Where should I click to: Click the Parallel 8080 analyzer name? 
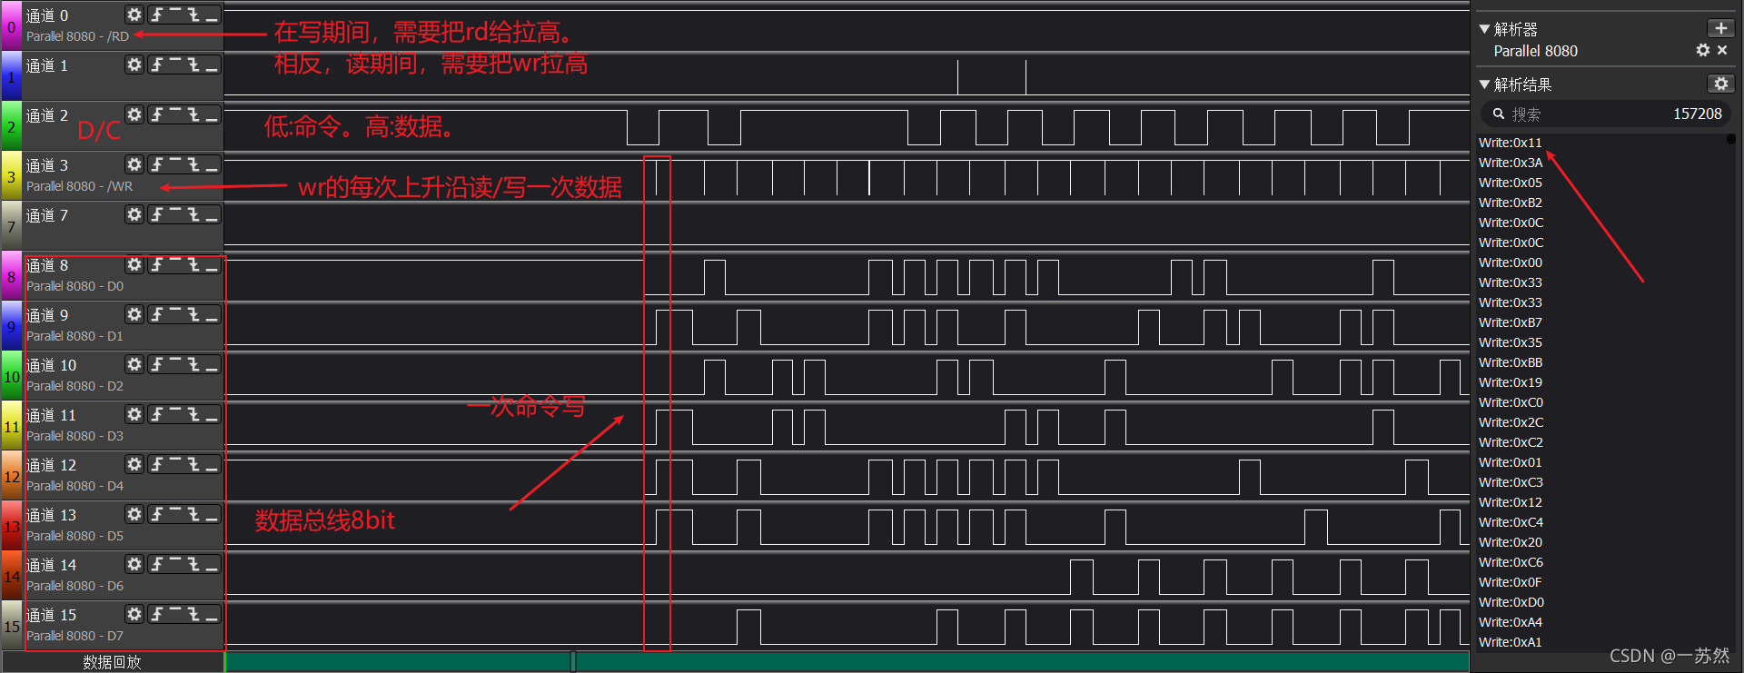(x=1535, y=51)
